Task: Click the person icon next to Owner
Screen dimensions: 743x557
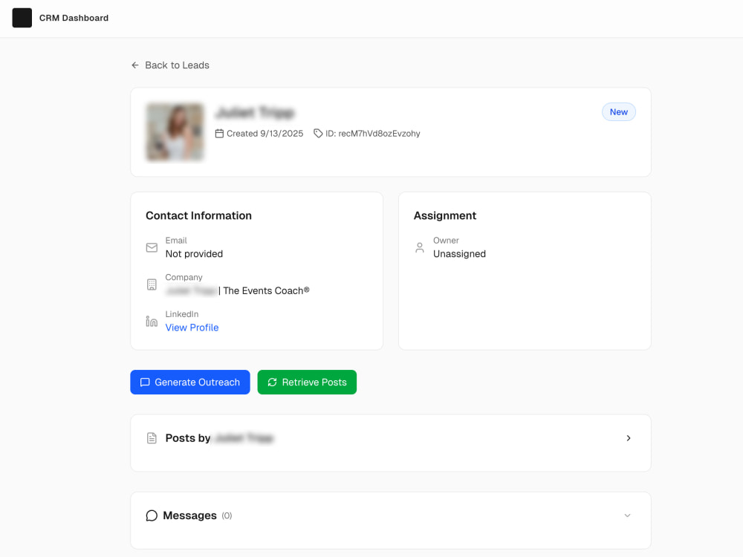Action: click(420, 248)
